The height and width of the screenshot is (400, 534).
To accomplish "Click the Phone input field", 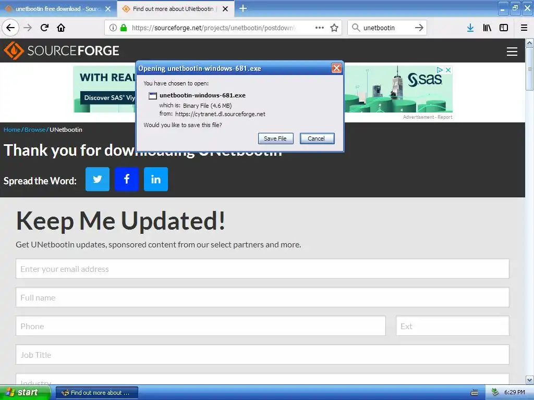I will (201, 326).
